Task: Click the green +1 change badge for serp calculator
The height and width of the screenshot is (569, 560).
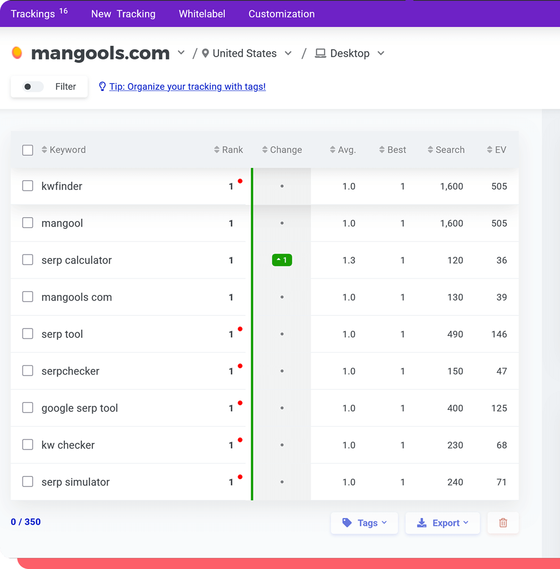Action: coord(281,260)
